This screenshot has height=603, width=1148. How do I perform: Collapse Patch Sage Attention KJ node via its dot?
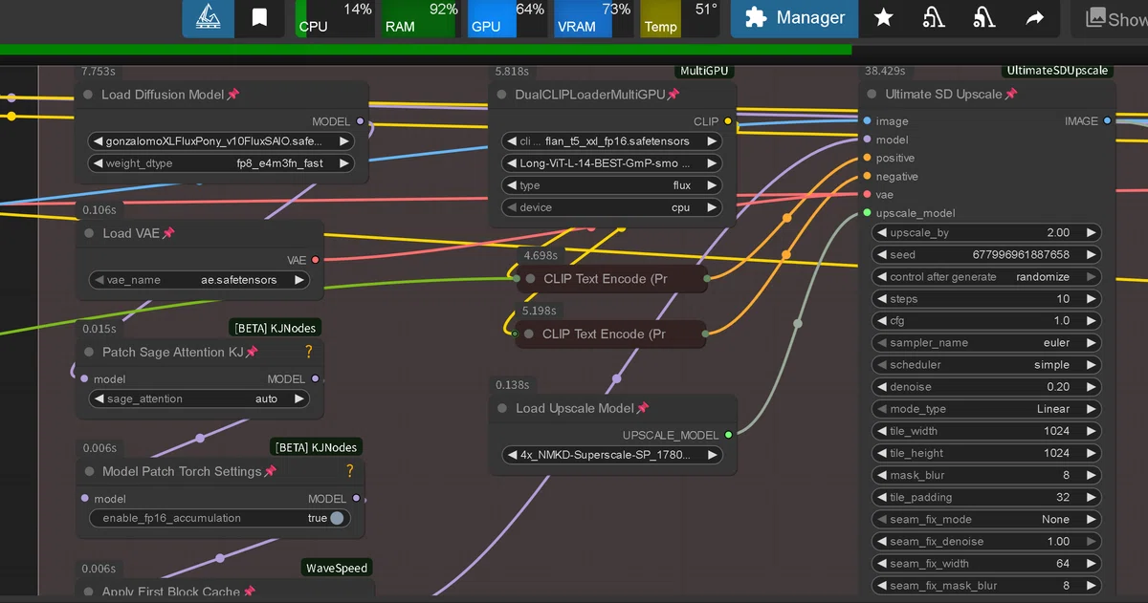(x=89, y=352)
